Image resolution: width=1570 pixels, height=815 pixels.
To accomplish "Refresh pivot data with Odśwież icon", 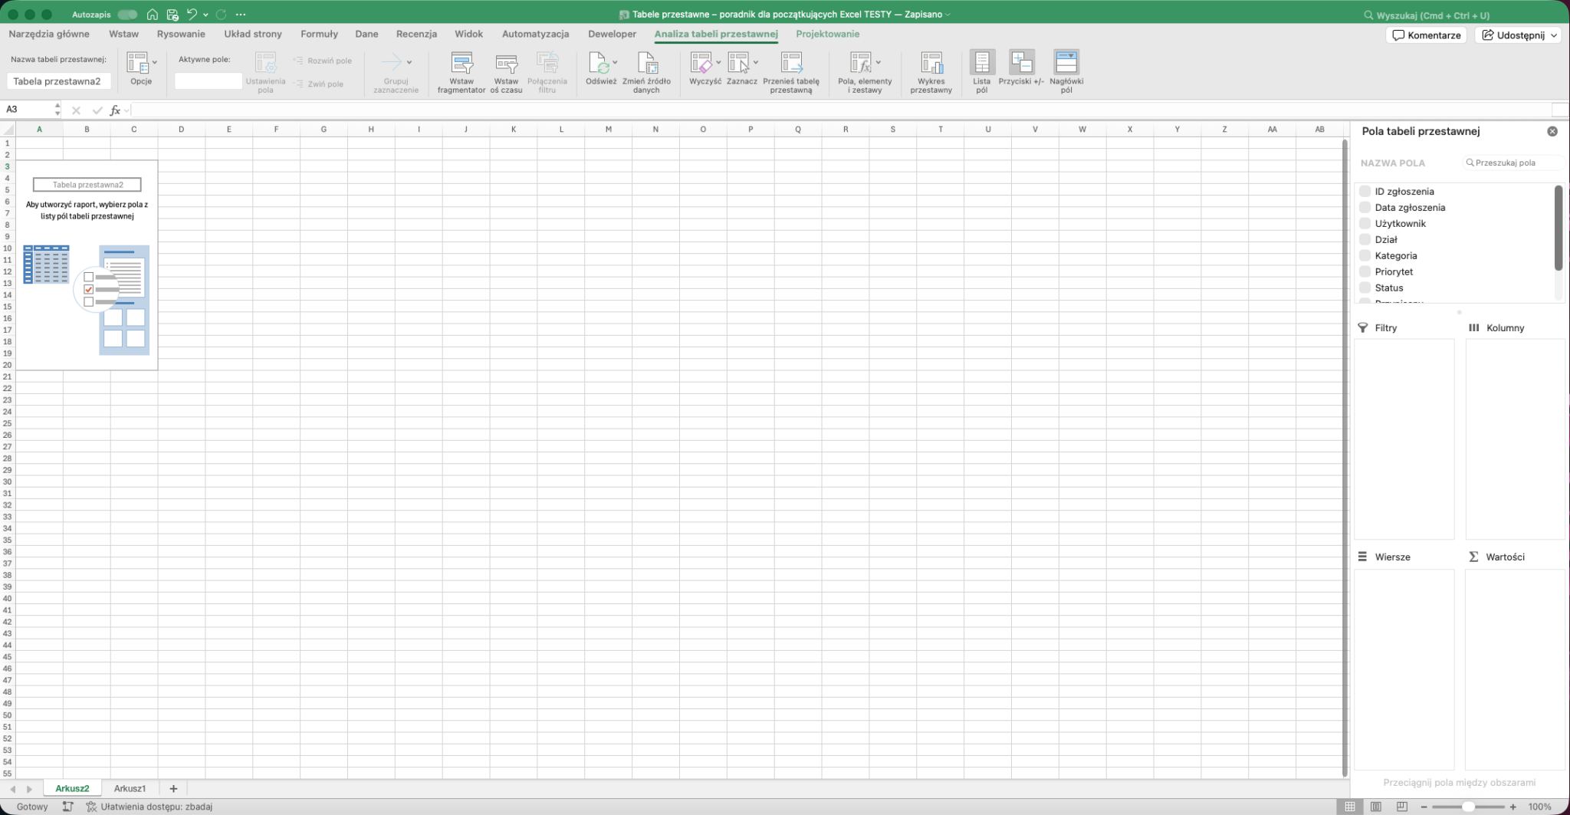I will point(598,63).
